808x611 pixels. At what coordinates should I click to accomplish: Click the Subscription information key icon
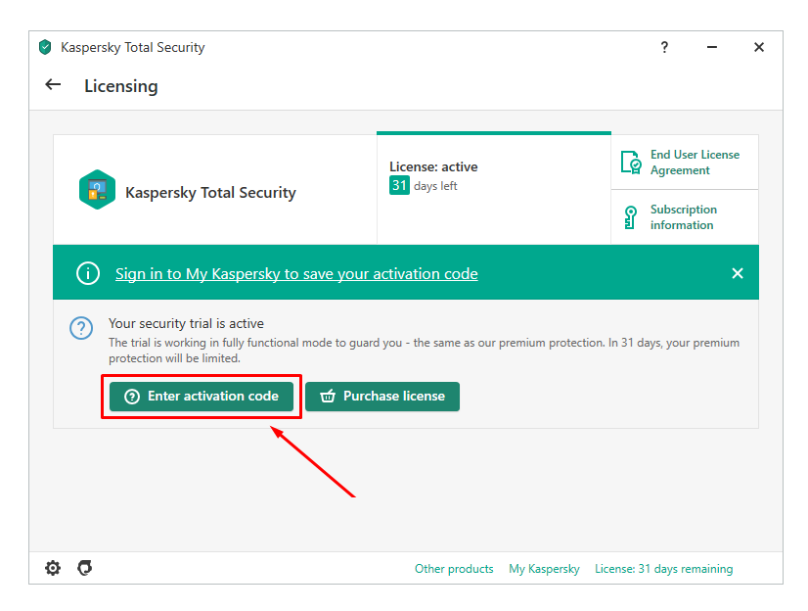630,217
